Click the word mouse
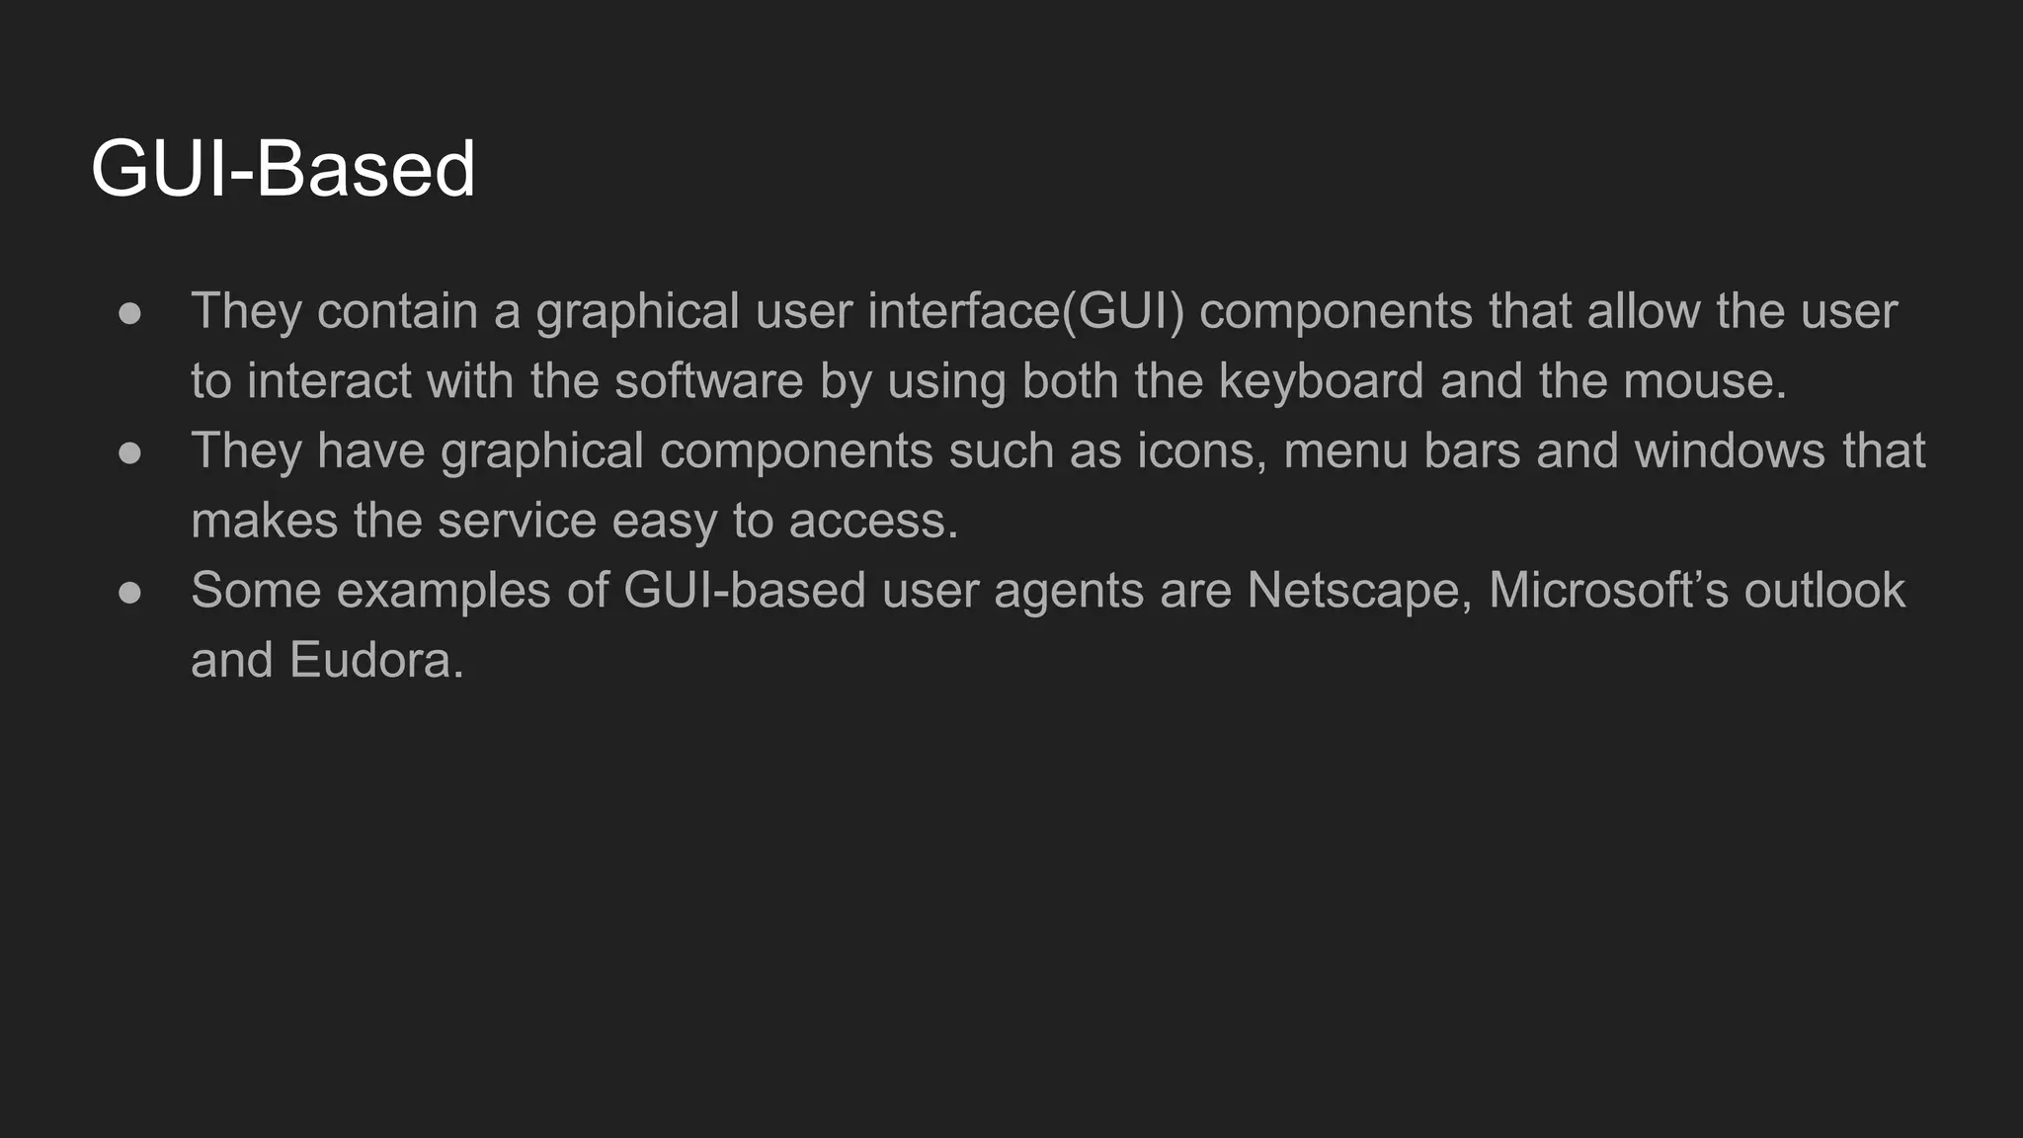Image resolution: width=2023 pixels, height=1138 pixels. click(1705, 382)
